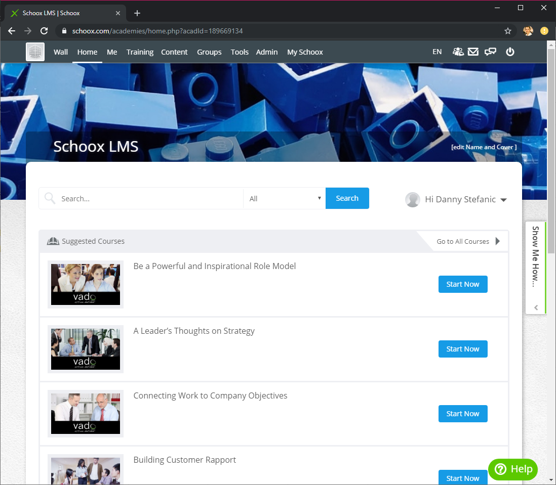
Task: Change language via EN selector
Action: 437,52
